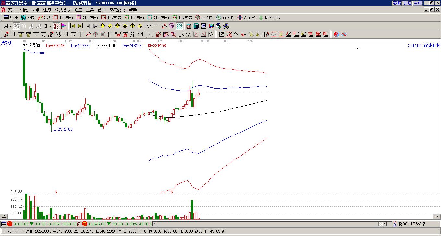Click the 主页 homepage button

418,3
